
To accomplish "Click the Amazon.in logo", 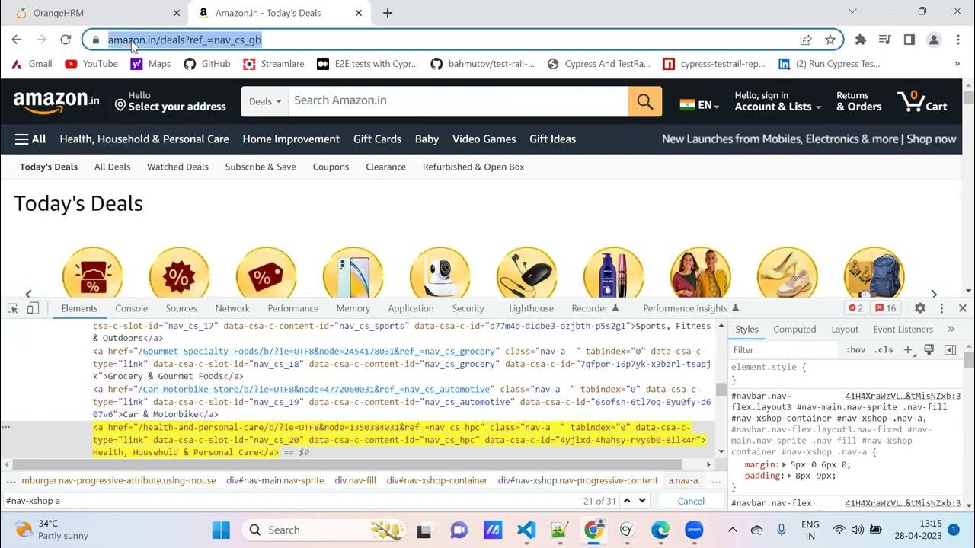I will click(x=56, y=101).
